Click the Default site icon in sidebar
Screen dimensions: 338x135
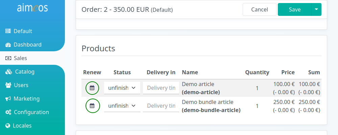[8, 31]
